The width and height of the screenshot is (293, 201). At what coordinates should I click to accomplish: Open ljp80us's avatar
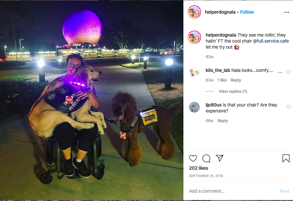tap(194, 107)
